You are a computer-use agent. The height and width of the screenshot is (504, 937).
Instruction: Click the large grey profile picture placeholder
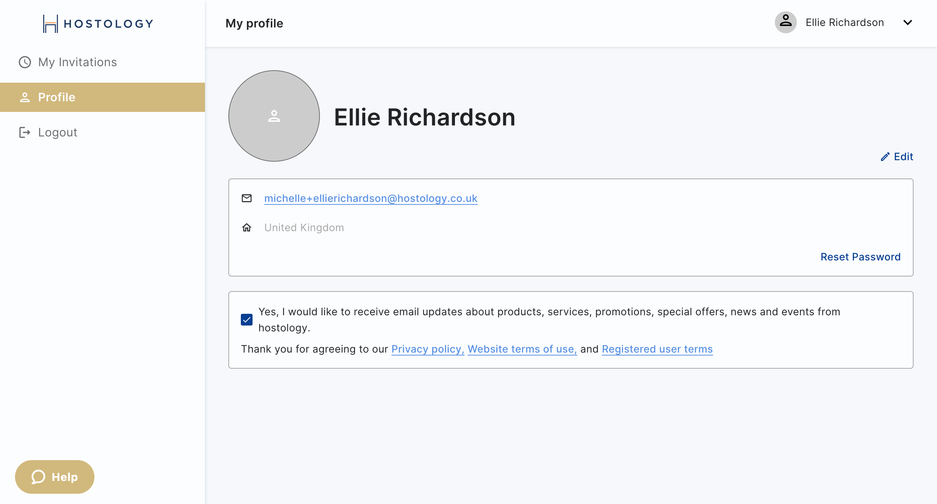[274, 116]
